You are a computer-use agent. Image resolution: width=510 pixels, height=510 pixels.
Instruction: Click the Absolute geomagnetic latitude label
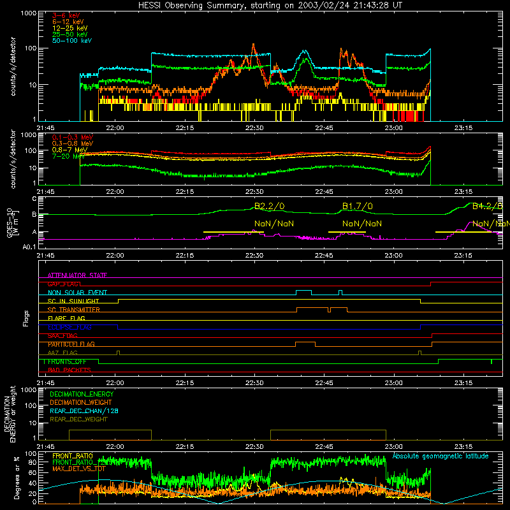[x=441, y=456]
